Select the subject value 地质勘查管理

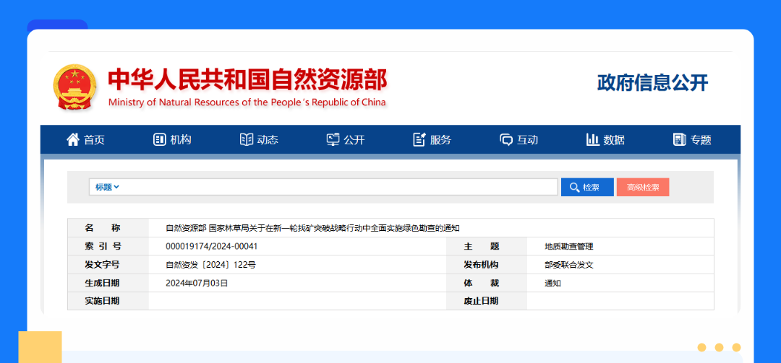[x=569, y=247]
